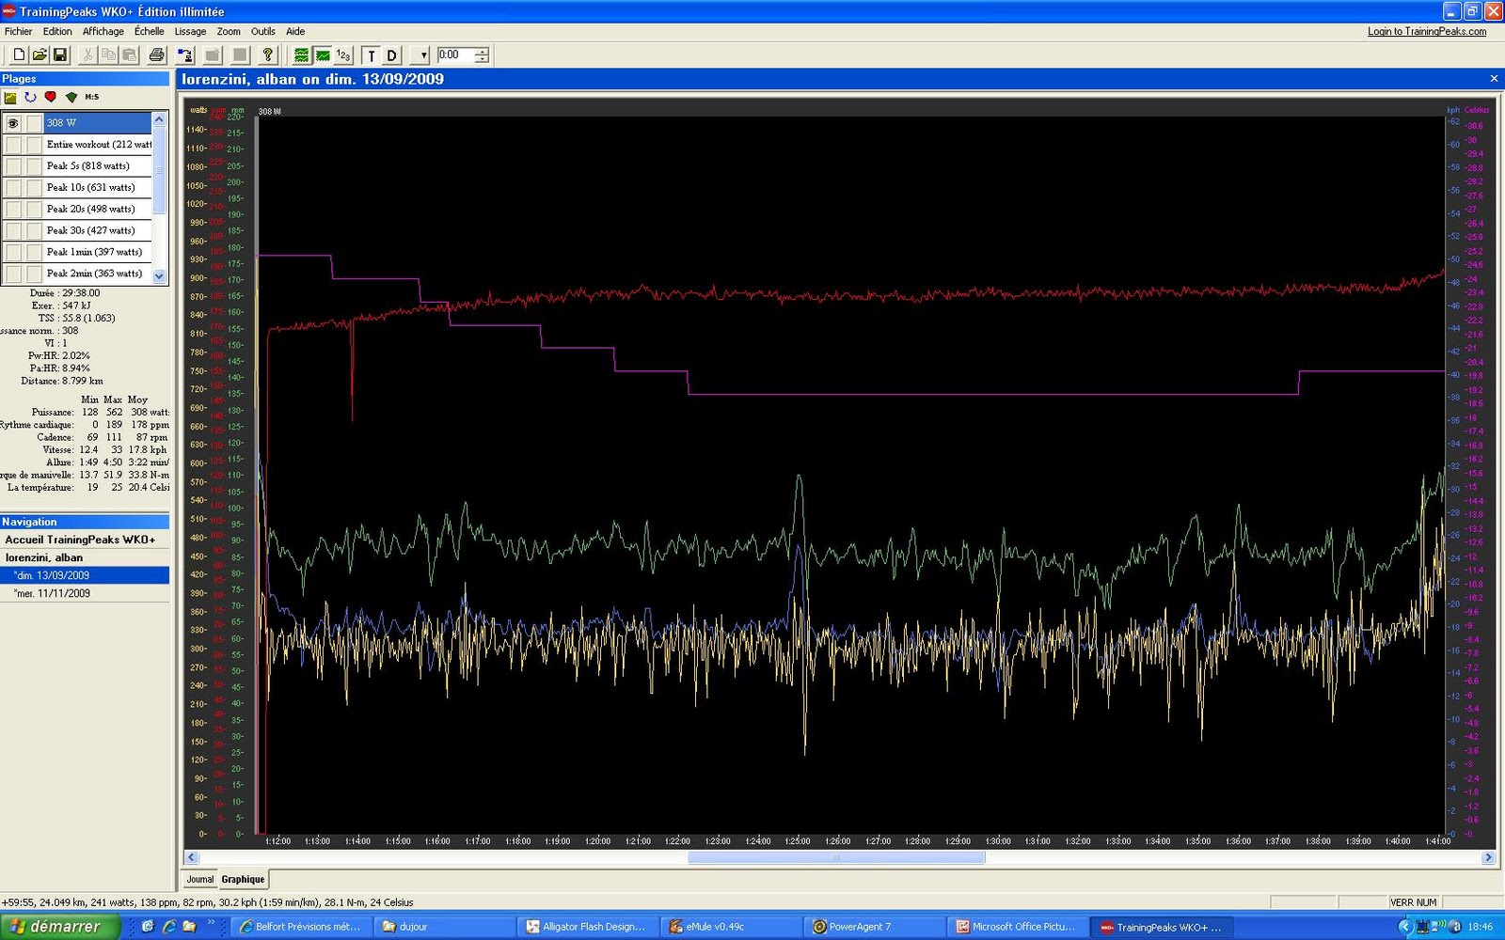1505x940 pixels.
Task: Click the graph scrollbar right arrow
Action: [x=1488, y=857]
